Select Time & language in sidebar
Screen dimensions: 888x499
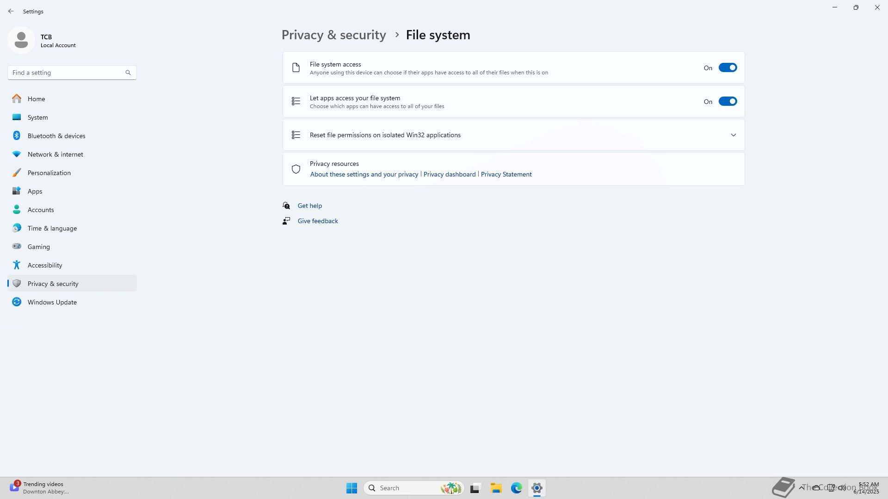(52, 228)
